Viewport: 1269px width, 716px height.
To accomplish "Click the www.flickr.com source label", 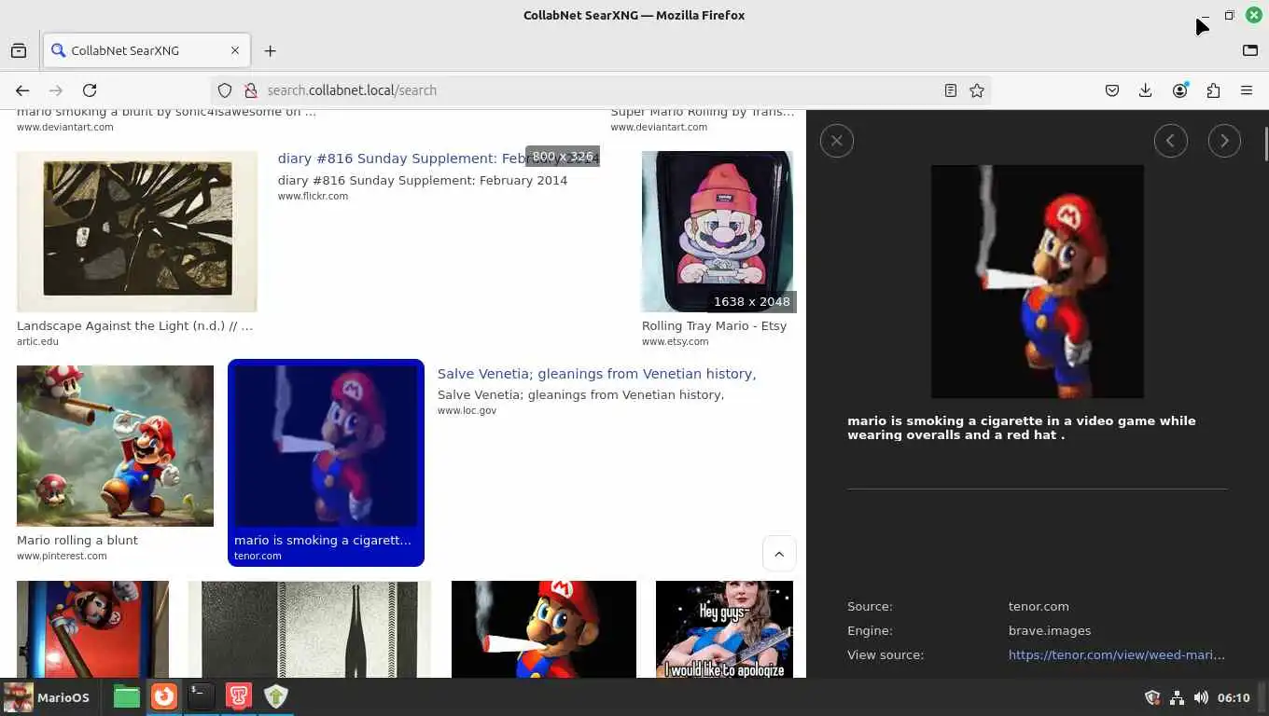I will click(313, 196).
